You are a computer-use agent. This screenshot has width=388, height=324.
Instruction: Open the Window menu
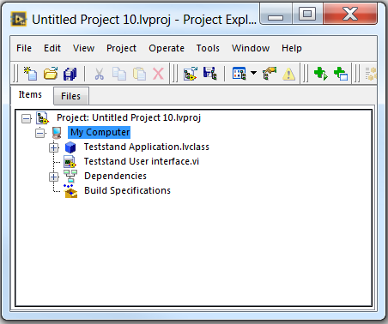251,48
